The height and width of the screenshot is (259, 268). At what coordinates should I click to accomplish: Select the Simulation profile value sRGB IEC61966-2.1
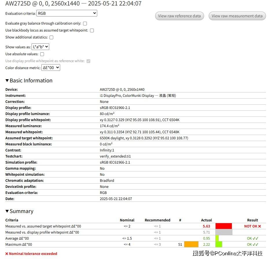pyautogui.click(x=115, y=162)
